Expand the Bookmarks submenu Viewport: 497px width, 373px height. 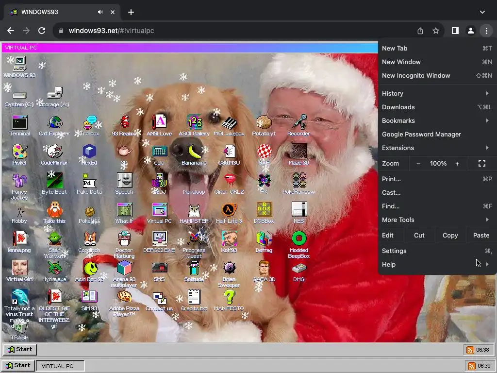tap(437, 120)
